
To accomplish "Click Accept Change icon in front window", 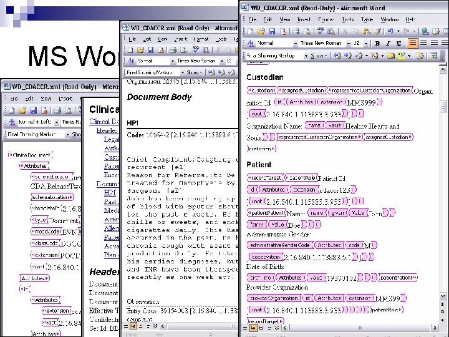I will tap(359, 56).
